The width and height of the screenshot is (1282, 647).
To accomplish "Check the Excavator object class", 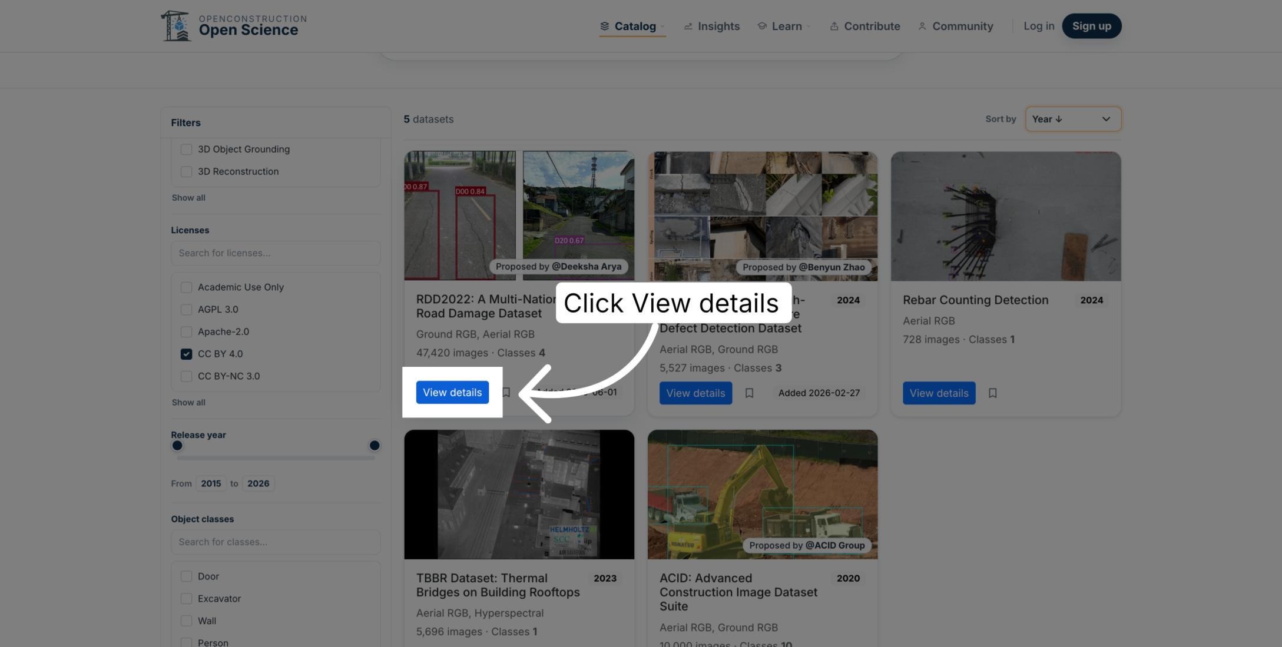I will click(186, 599).
